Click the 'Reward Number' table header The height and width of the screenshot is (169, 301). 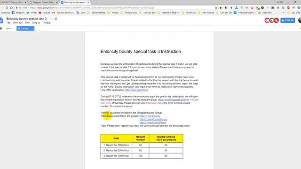click(140, 138)
